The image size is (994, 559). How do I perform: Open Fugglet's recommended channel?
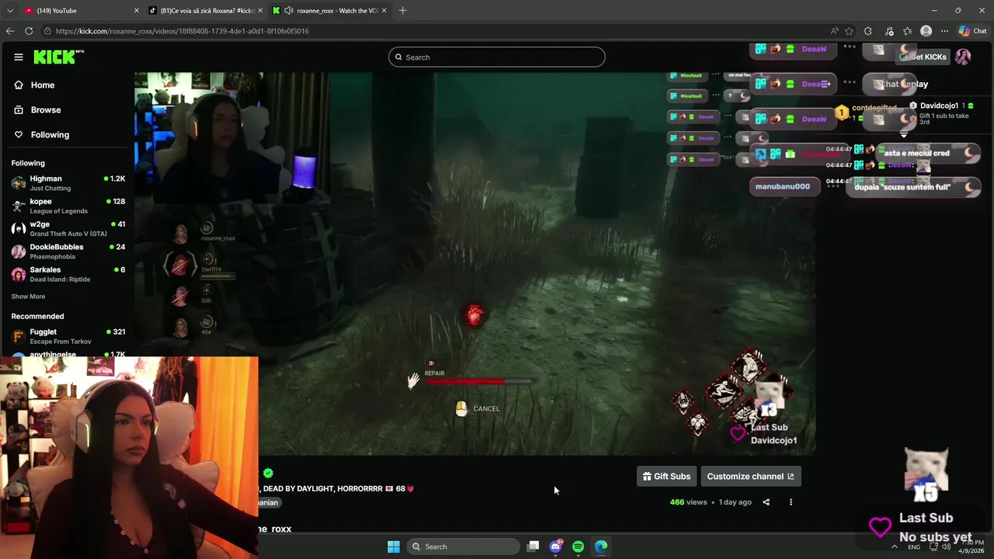click(x=68, y=336)
